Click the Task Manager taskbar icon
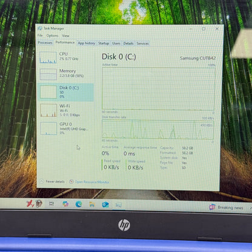The width and height of the screenshot is (252, 252). 119,205
